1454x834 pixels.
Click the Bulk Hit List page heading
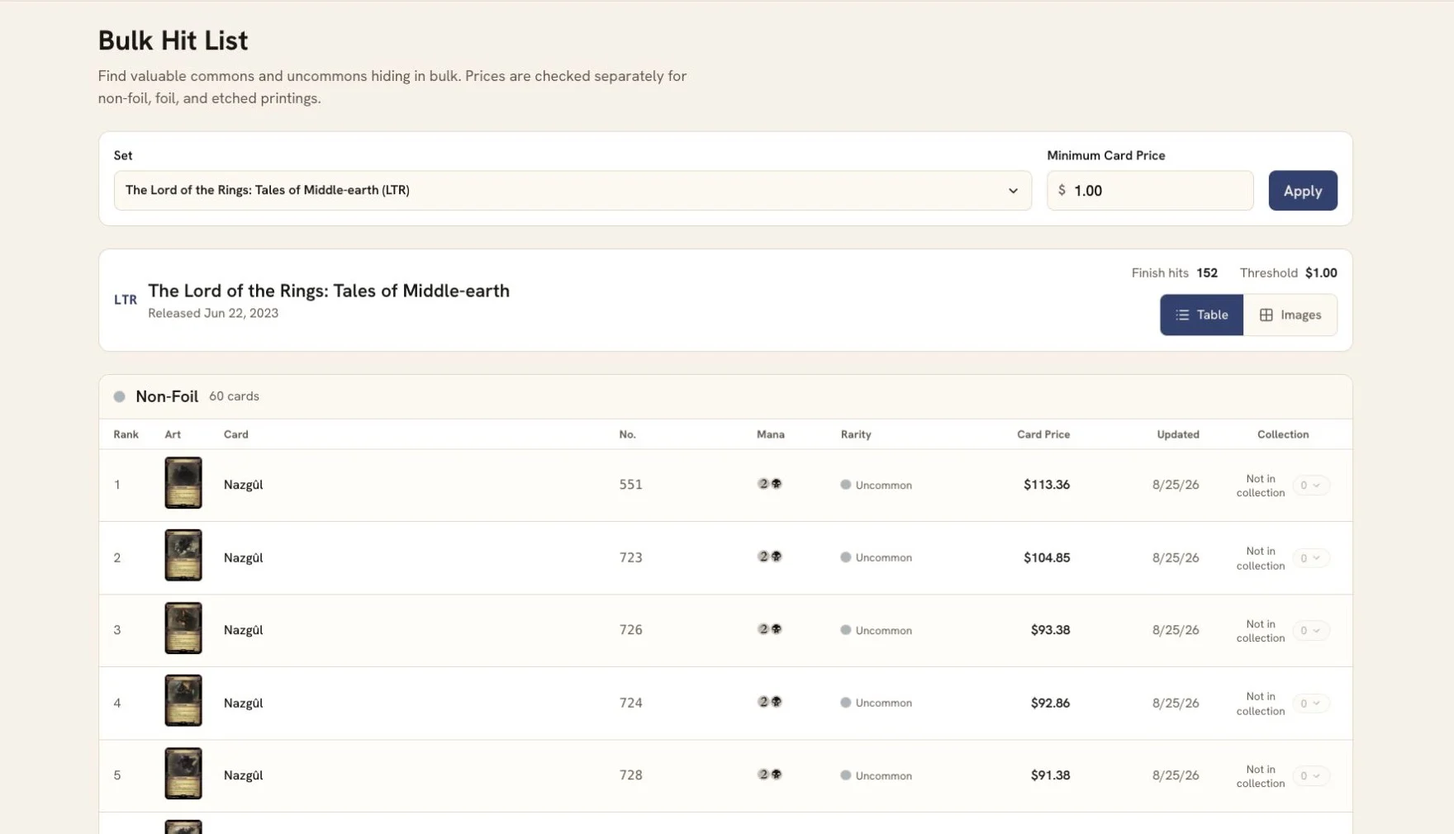point(173,40)
